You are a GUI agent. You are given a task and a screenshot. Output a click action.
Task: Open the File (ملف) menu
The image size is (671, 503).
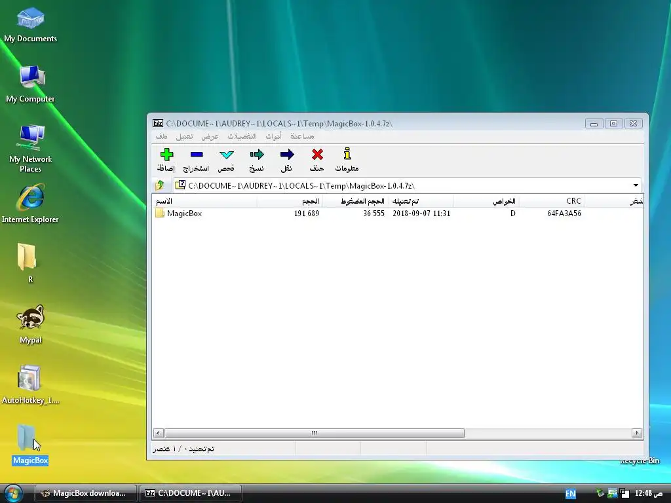161,136
